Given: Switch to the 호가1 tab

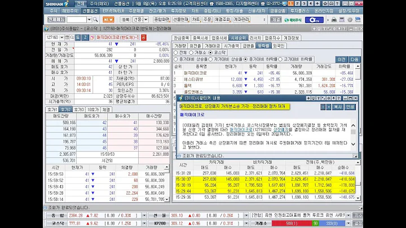Looking at the screenshot, I should point(52,109).
